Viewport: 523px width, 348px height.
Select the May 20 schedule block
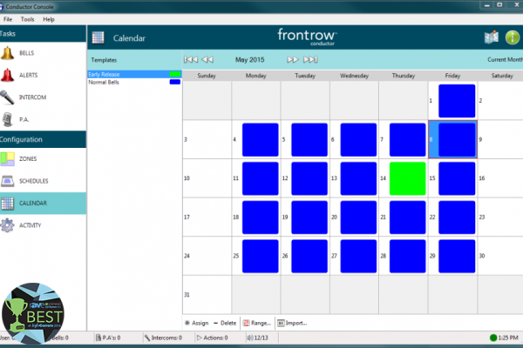358,217
